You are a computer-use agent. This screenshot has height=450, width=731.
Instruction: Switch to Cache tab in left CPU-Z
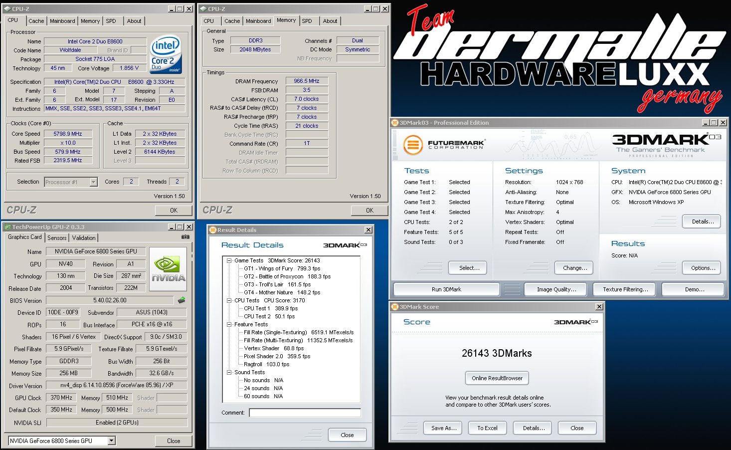[36, 21]
